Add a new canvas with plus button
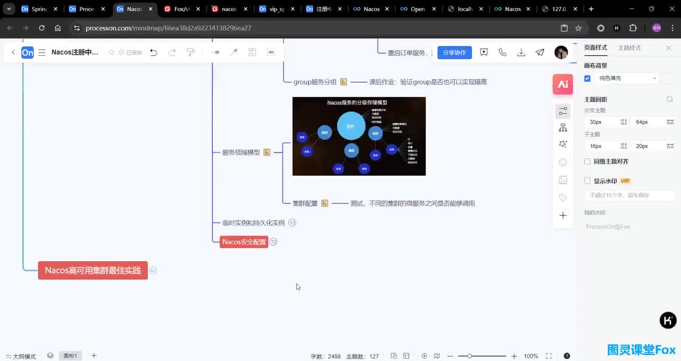This screenshot has width=681, height=361. click(94, 356)
